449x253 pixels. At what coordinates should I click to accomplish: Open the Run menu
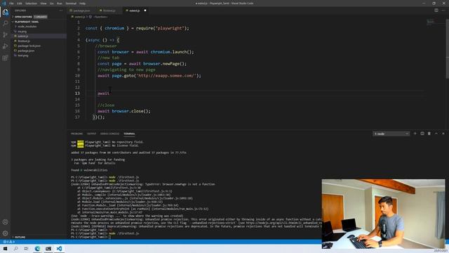[x=60, y=4]
